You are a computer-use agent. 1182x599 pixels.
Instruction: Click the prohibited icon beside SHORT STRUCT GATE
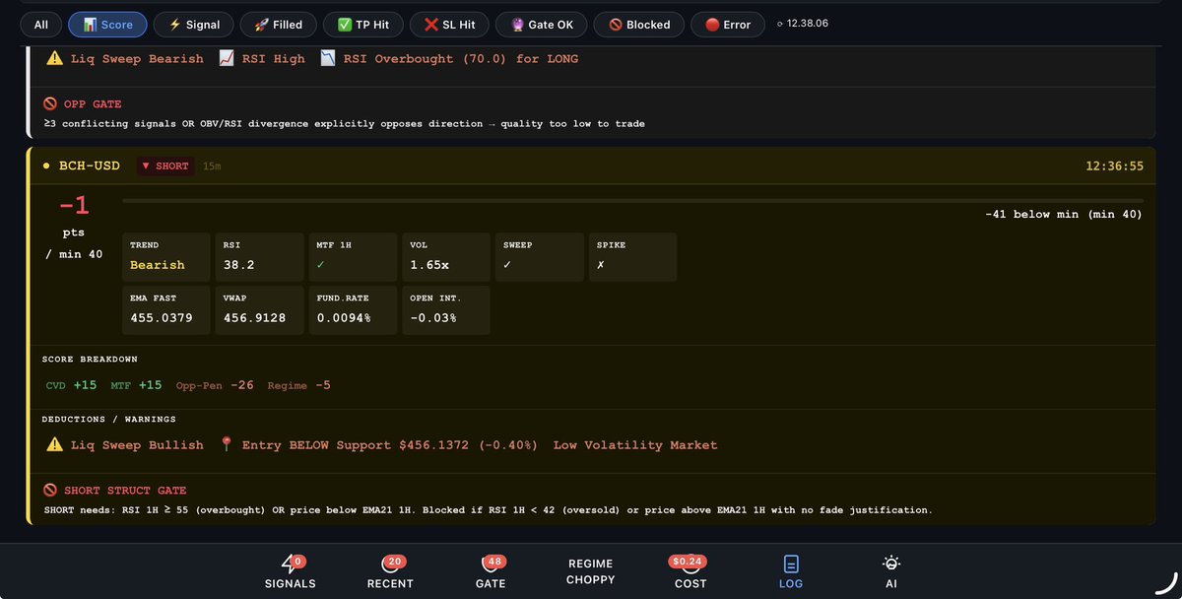[50, 490]
